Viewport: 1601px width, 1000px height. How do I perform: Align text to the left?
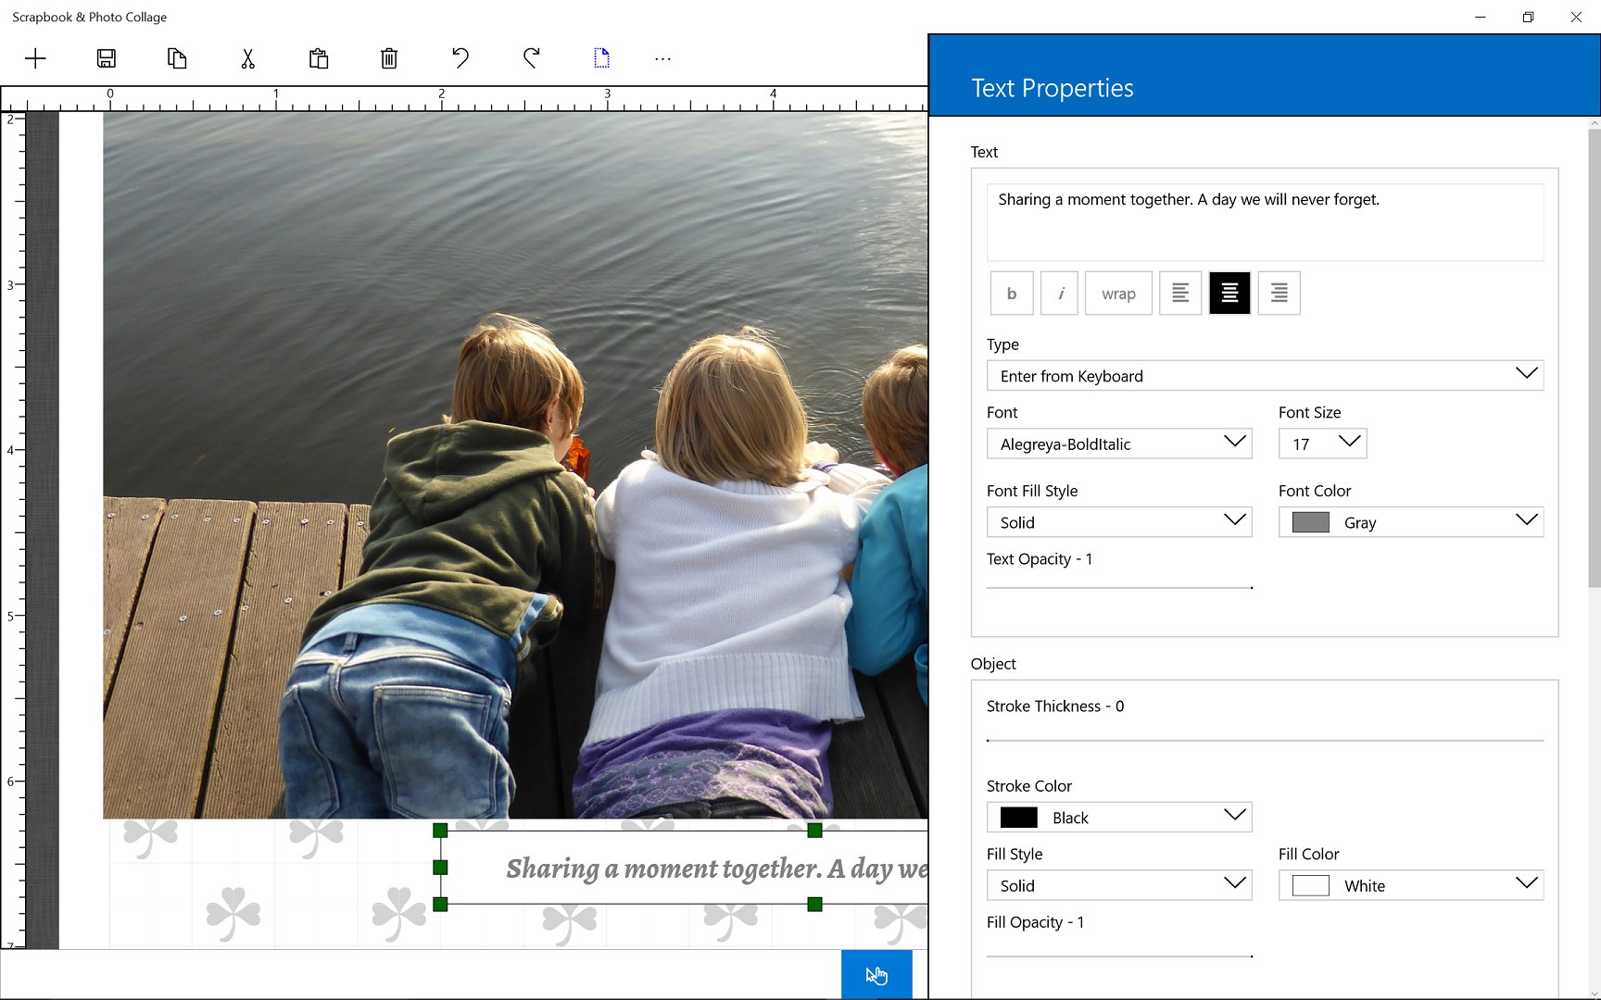(1180, 294)
